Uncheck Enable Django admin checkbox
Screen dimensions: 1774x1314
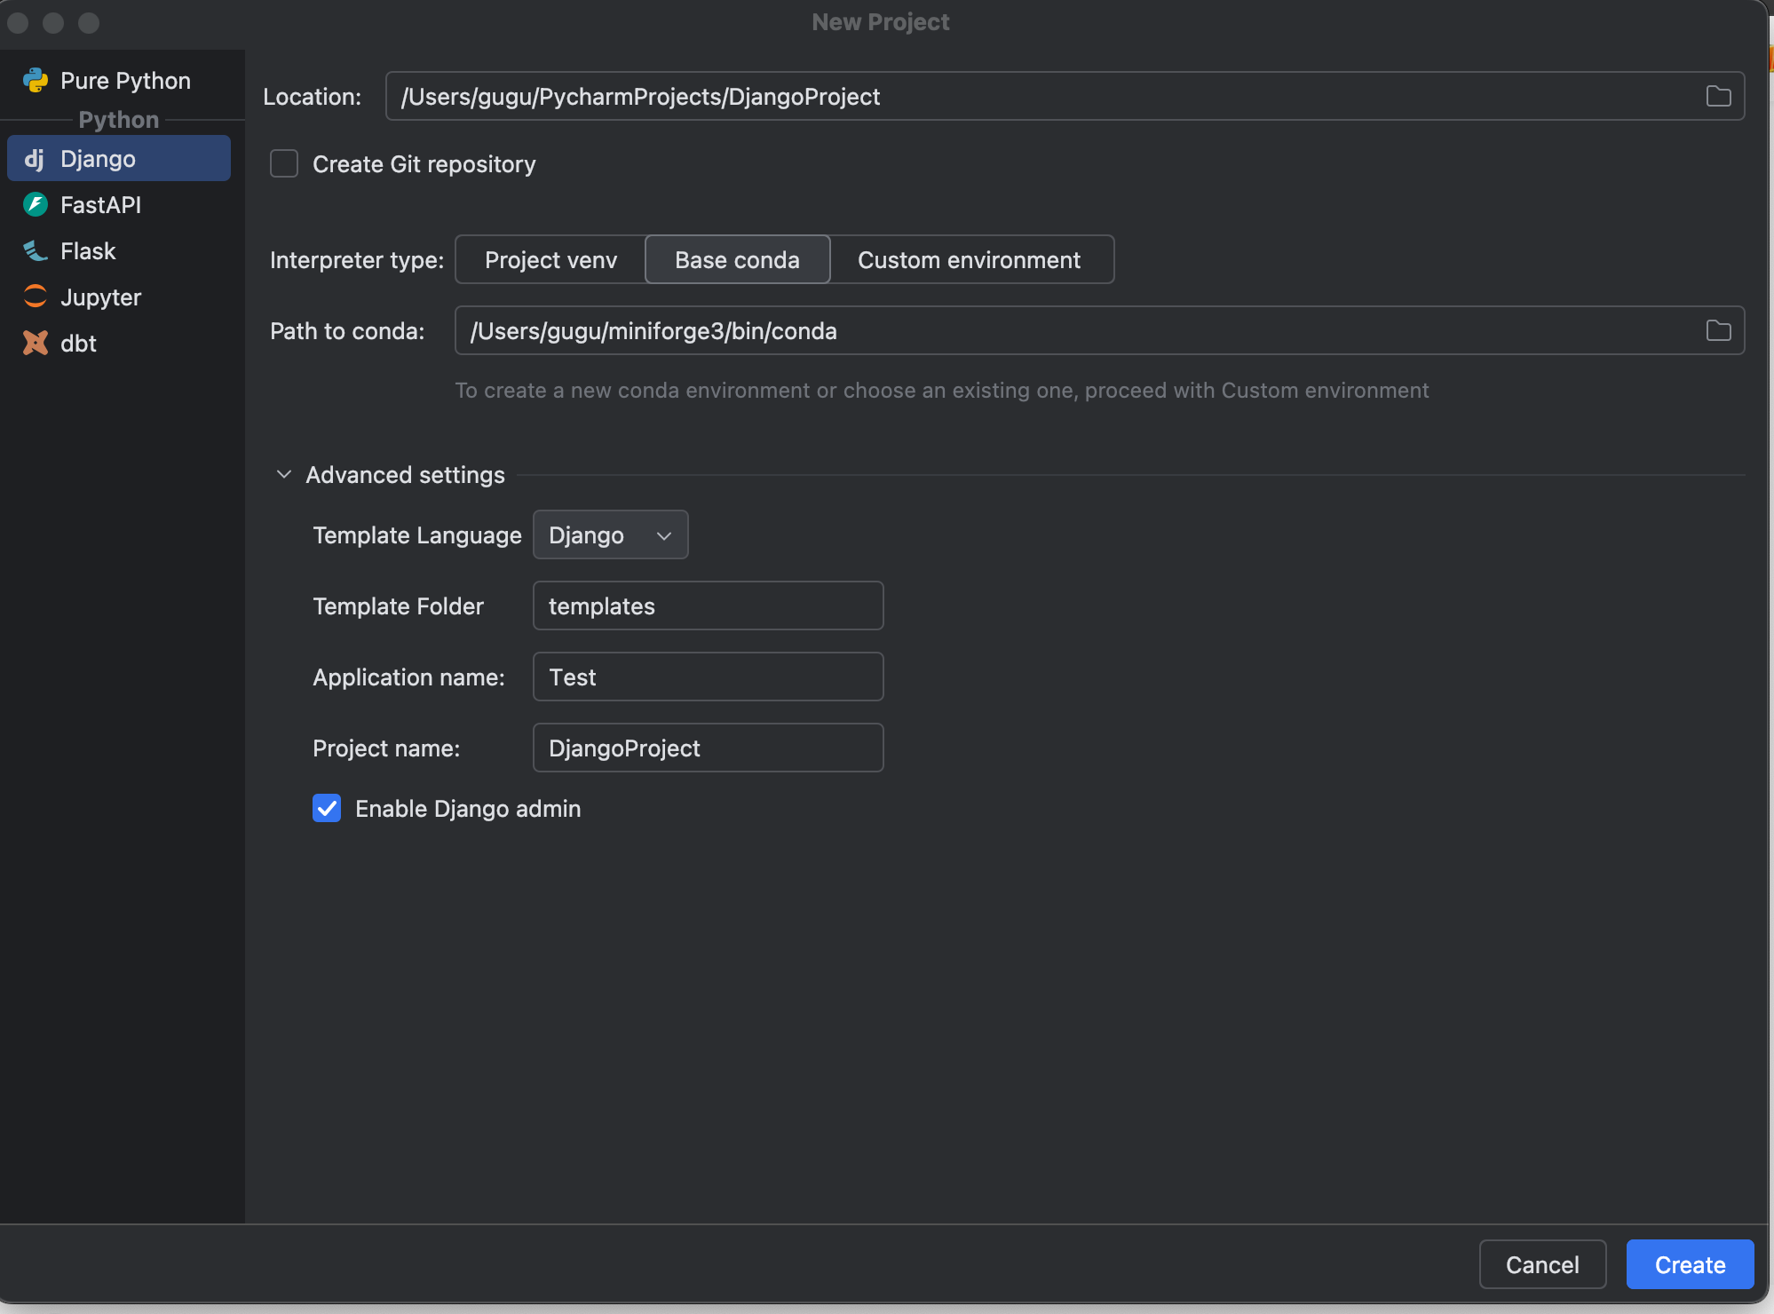coord(327,808)
